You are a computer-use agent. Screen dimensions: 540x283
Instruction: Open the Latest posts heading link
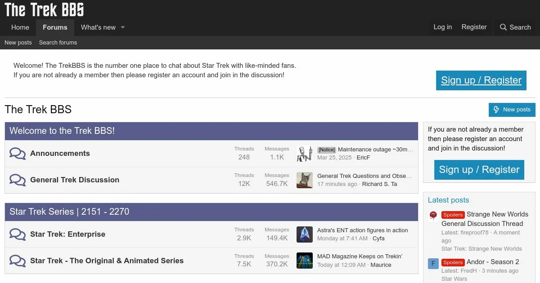click(x=448, y=200)
